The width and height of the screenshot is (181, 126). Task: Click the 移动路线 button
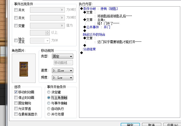click(63, 63)
